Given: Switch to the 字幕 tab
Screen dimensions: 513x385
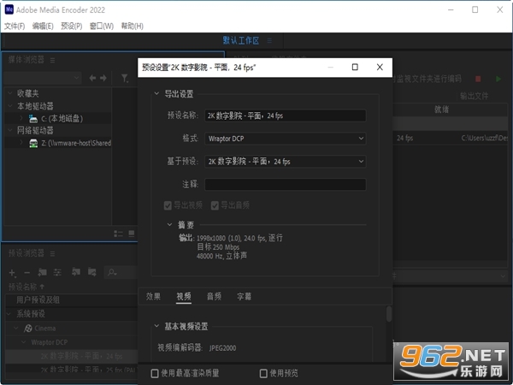Looking at the screenshot, I should click(x=245, y=297).
